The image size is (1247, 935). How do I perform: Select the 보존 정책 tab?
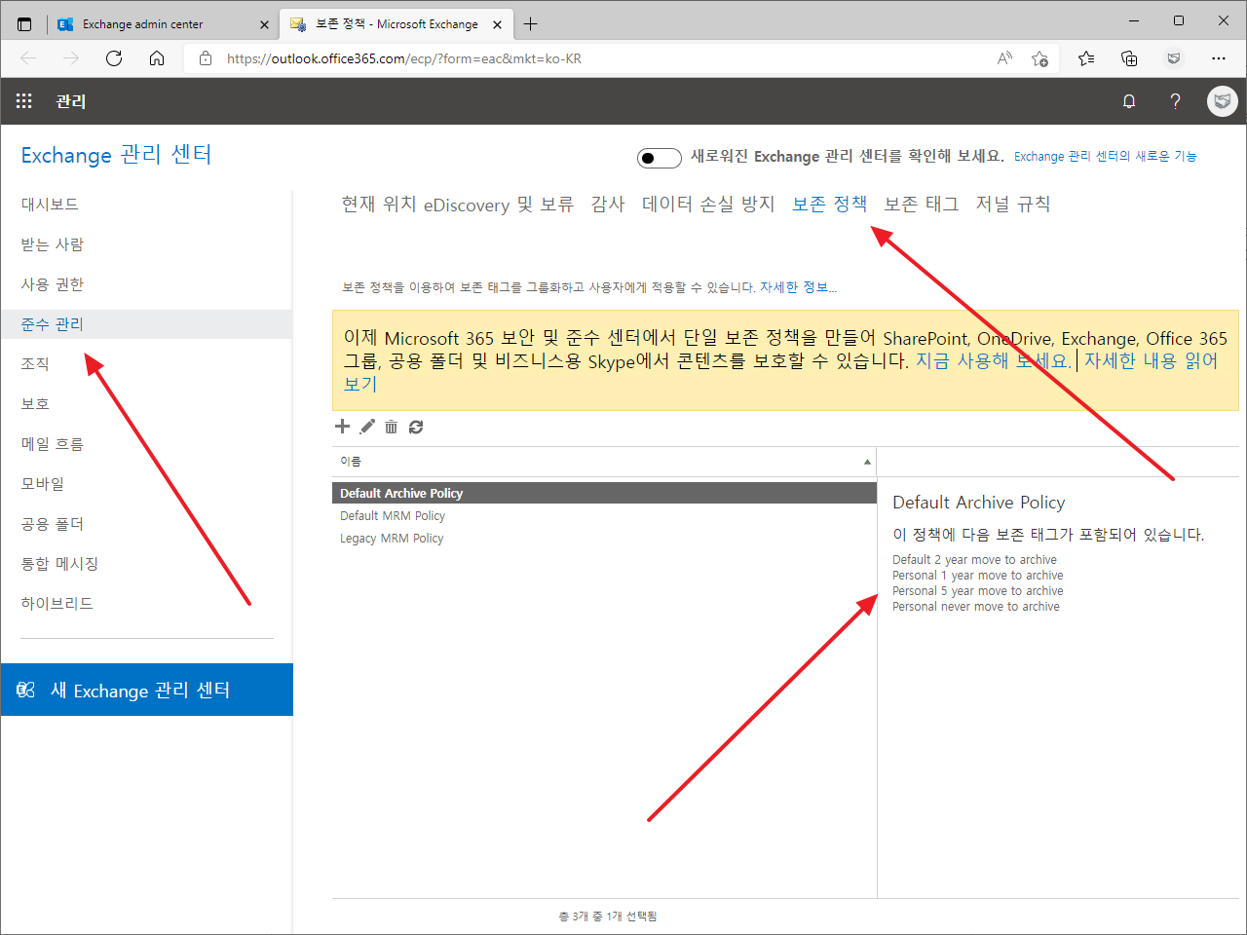point(829,204)
